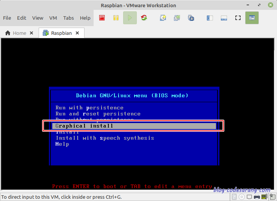This screenshot has height=201, width=277.
Task: Select 'Install with speech synthesis' entry
Action: 105,138
